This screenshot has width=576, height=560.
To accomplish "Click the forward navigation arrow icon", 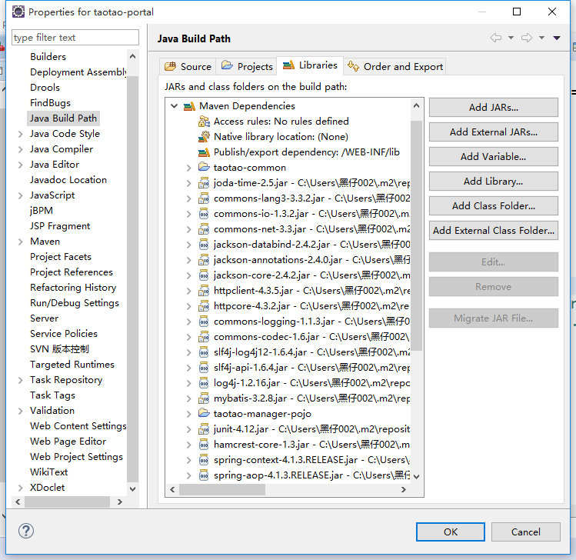I will tap(527, 38).
